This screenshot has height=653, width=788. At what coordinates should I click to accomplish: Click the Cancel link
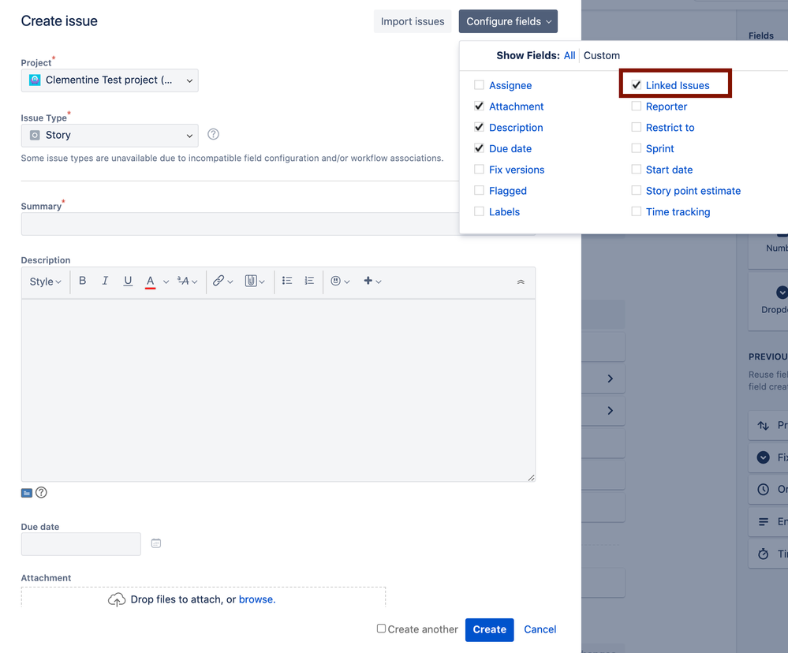tap(540, 629)
